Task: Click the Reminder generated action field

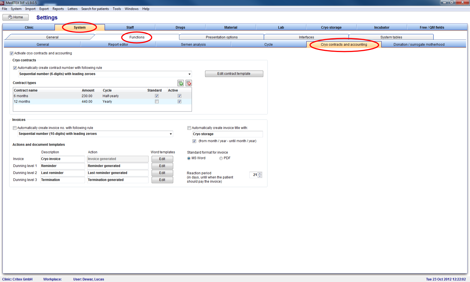Action: tap(118, 166)
